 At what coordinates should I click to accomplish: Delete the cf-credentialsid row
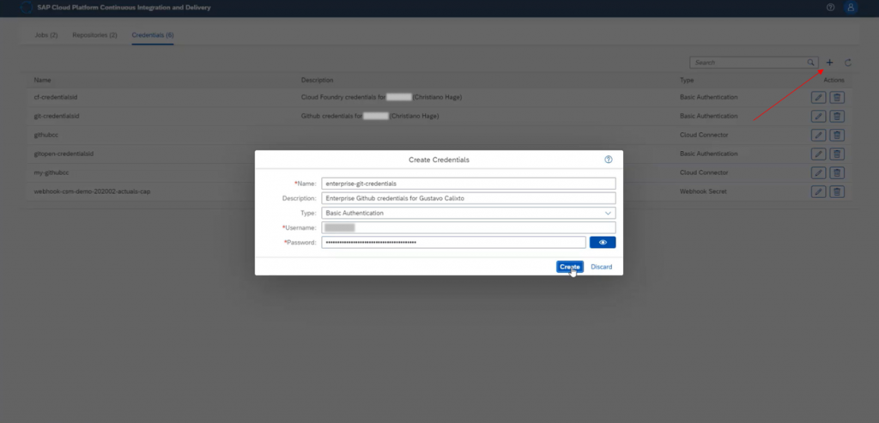(837, 98)
